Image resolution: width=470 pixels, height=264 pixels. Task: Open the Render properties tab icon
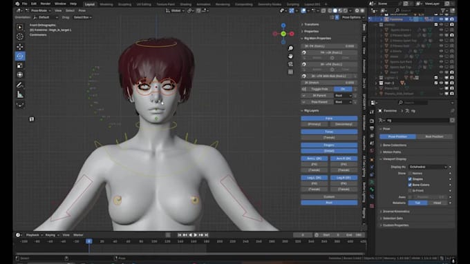point(372,121)
